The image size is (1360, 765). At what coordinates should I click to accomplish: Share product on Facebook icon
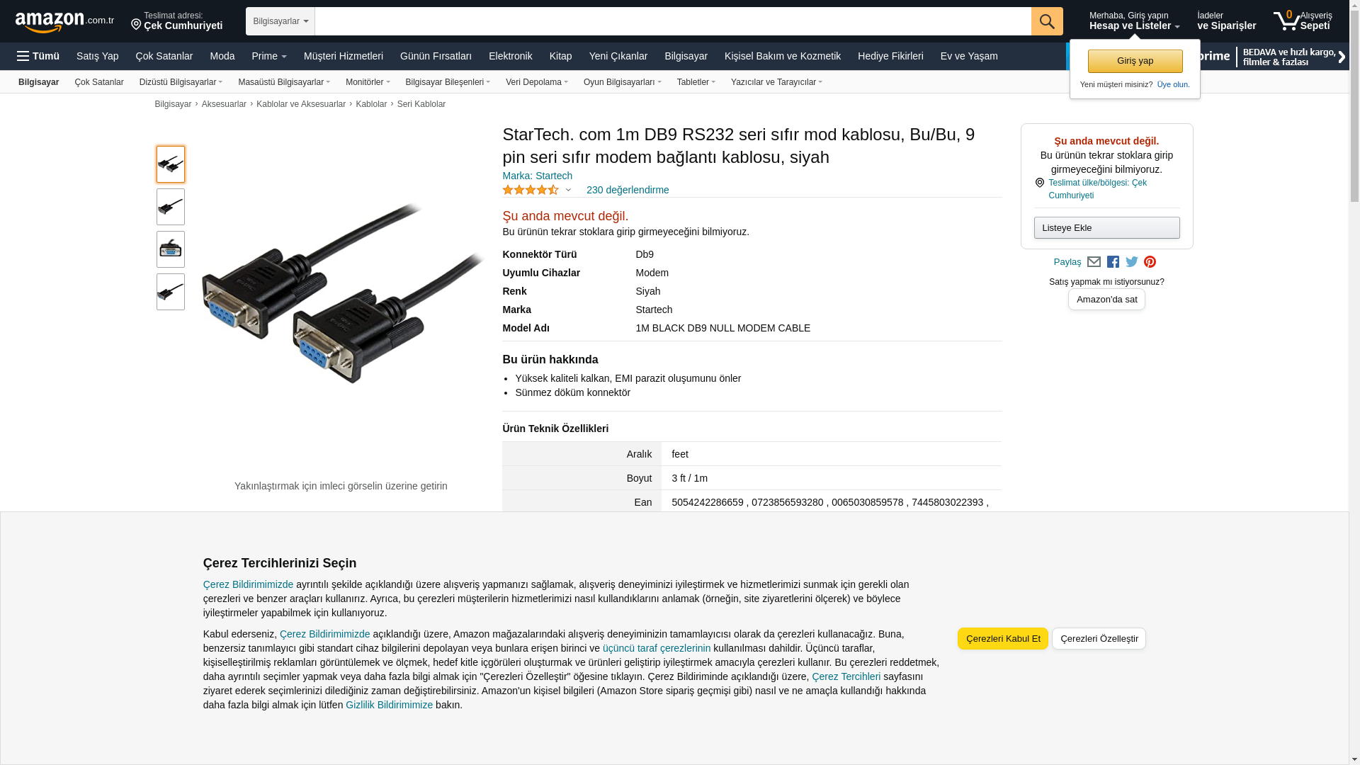pos(1113,262)
